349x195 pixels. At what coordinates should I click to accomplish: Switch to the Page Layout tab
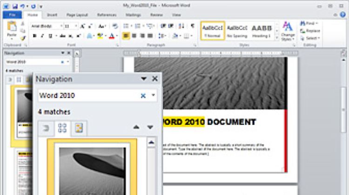77,15
